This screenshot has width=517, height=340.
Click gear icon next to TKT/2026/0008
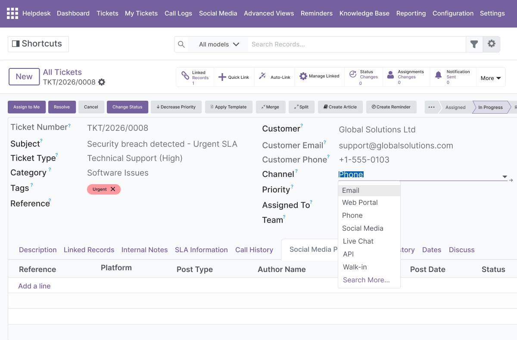coord(102,82)
